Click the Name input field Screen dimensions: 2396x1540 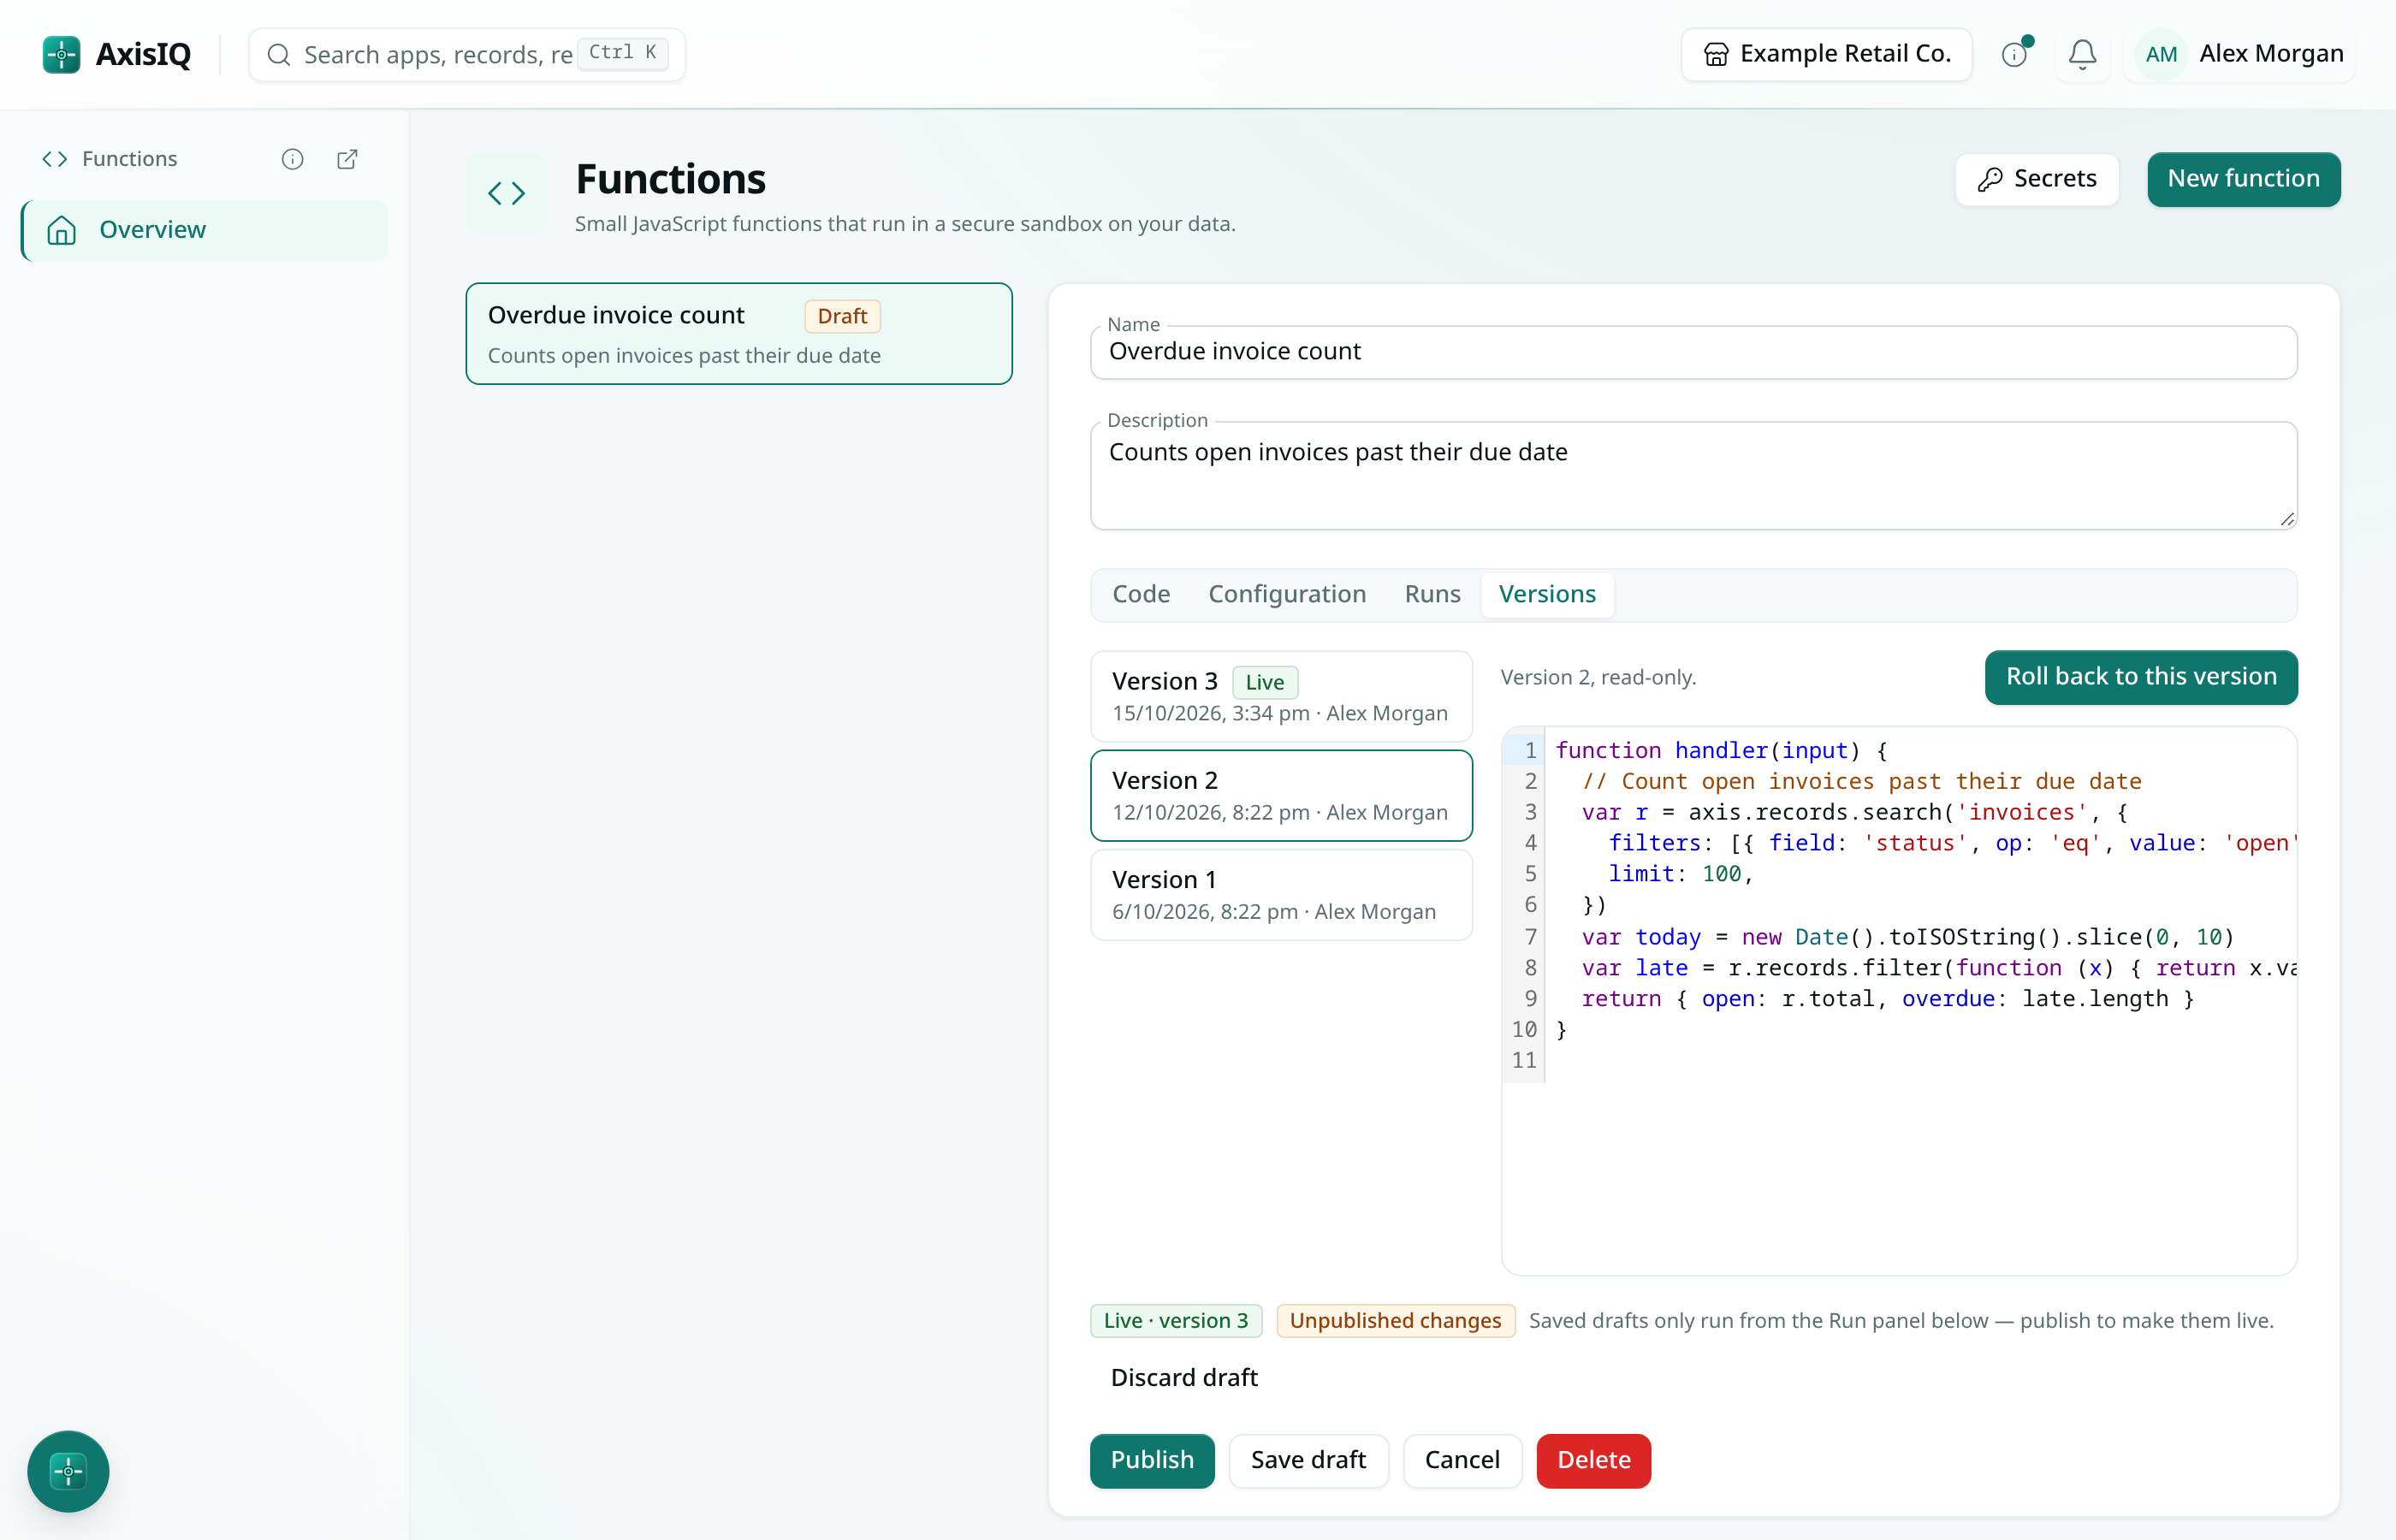(1693, 352)
